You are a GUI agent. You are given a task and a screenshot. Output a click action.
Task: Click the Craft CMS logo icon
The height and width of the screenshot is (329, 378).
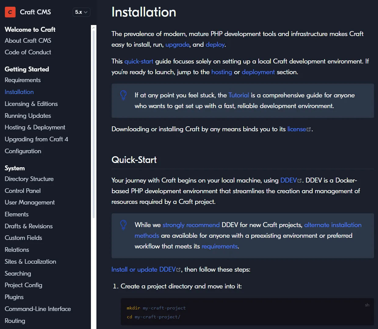coord(10,12)
